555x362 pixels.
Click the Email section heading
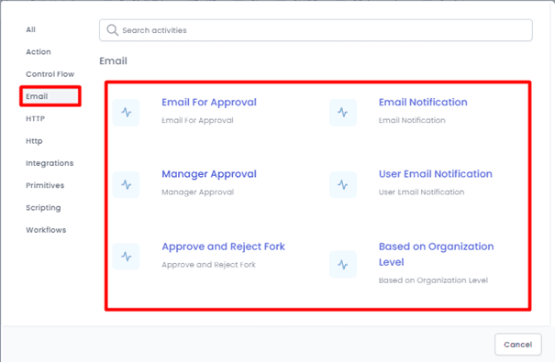(x=113, y=61)
